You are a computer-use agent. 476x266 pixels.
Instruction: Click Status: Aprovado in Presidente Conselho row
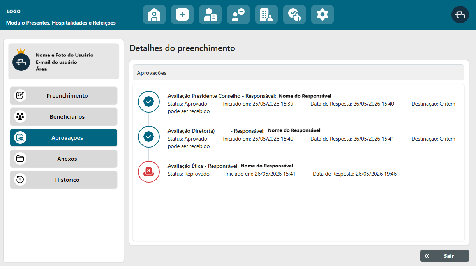[187, 104]
